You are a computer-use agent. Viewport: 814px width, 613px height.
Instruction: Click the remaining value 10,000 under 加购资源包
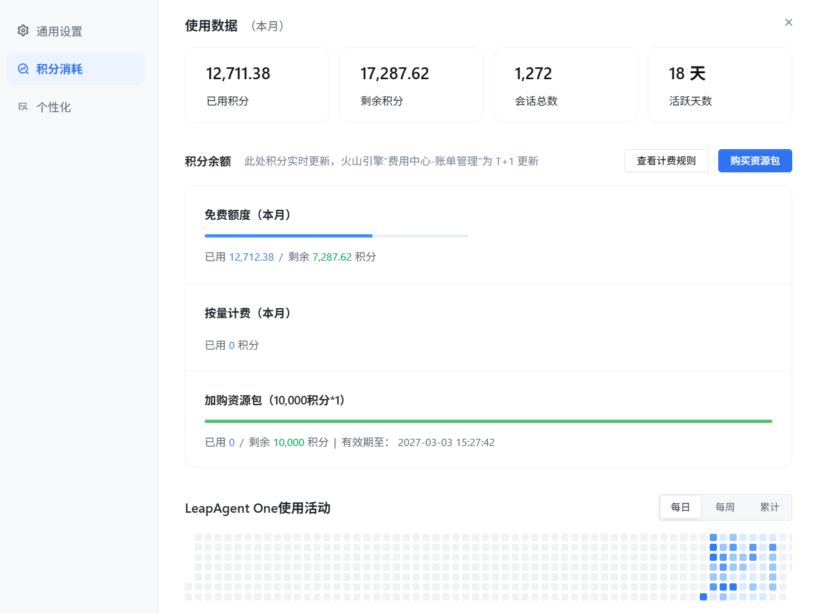pos(289,442)
